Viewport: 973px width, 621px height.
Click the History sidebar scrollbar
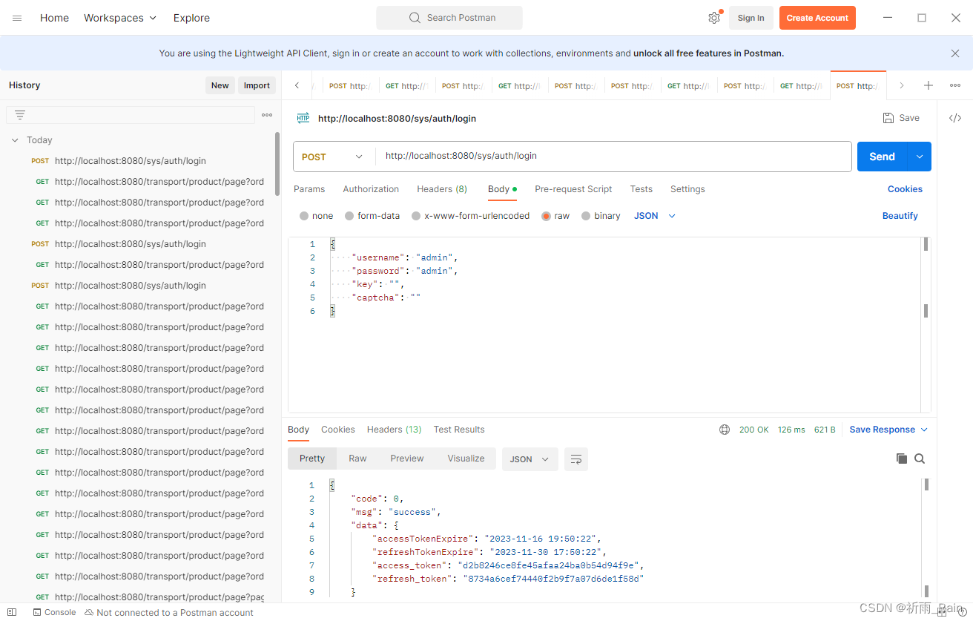[278, 163]
